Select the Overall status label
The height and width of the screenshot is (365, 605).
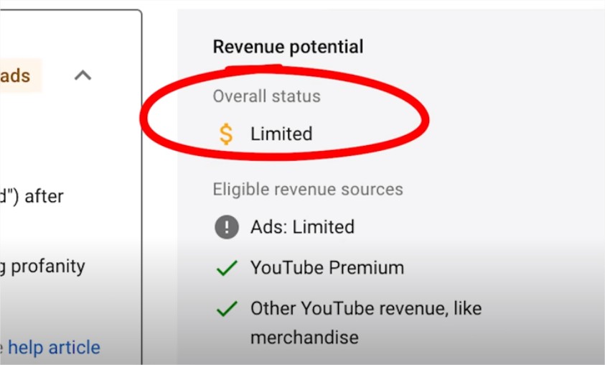[266, 96]
